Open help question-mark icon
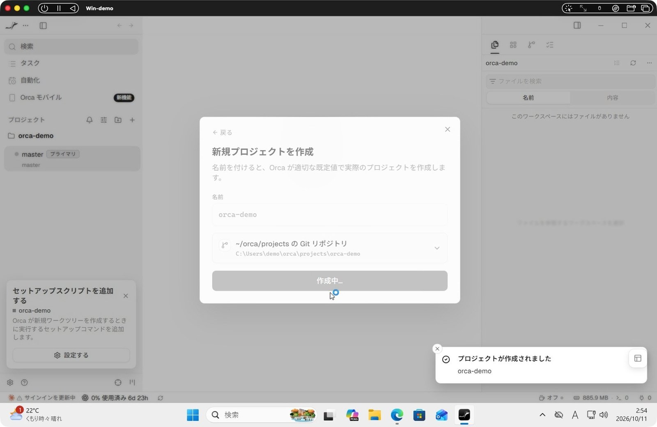Viewport: 657px width, 427px height. (x=24, y=382)
